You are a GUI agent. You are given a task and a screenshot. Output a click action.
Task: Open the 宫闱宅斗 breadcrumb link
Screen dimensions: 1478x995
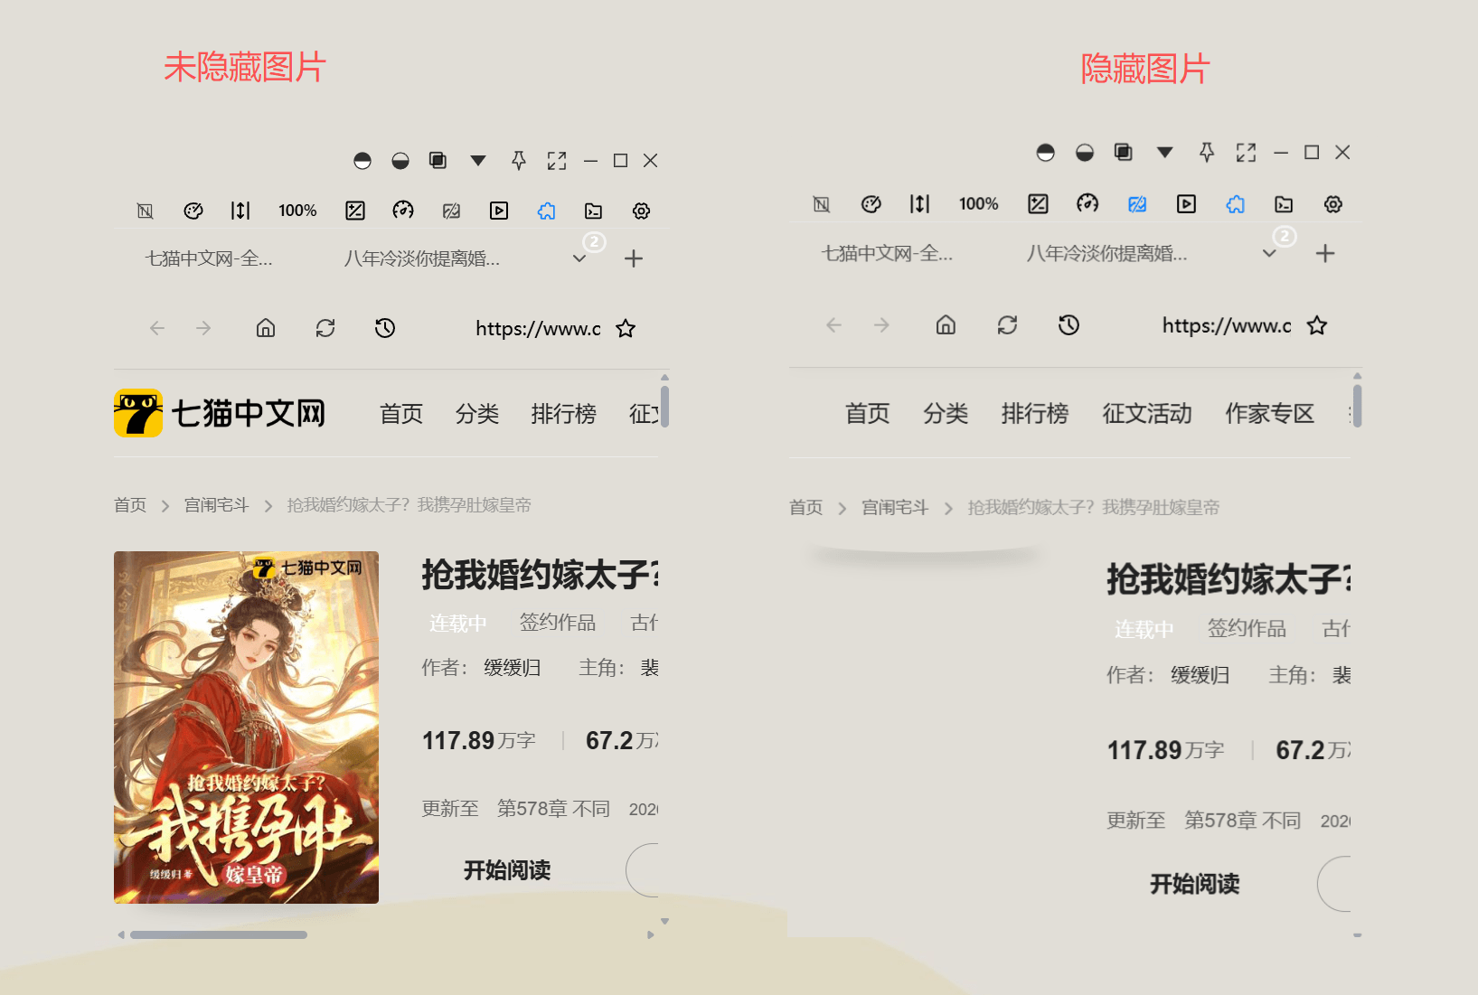coord(215,504)
